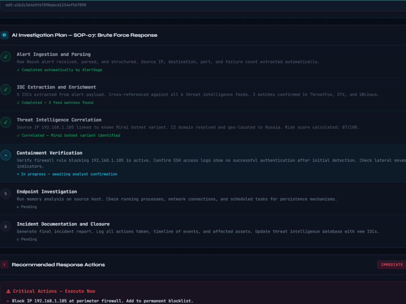Open the Endpoint Investigation step title
This screenshot has width=406, height=304.
coord(47,192)
